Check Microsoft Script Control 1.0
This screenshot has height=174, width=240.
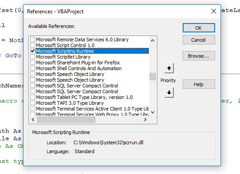tap(32, 45)
